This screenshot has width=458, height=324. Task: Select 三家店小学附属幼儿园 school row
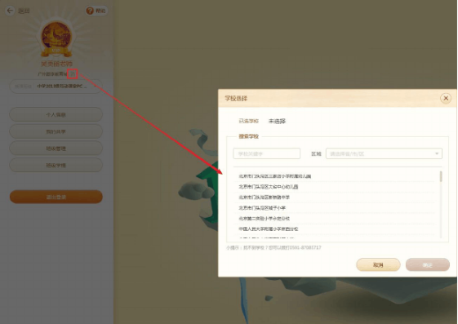coord(336,176)
